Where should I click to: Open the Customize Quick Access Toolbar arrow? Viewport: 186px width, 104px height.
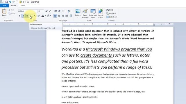coord(24,2)
